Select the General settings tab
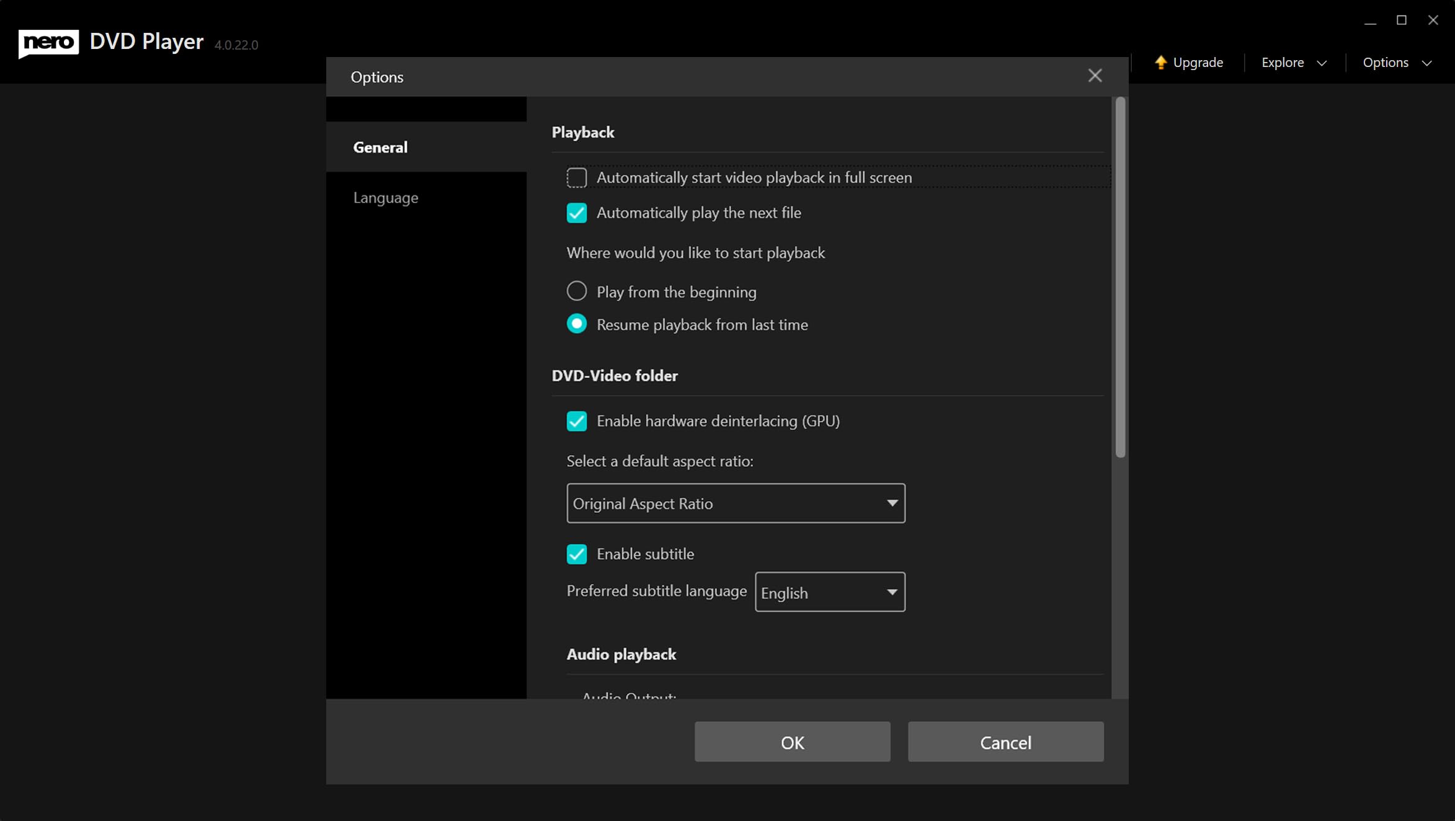Image resolution: width=1455 pixels, height=821 pixels. [380, 148]
